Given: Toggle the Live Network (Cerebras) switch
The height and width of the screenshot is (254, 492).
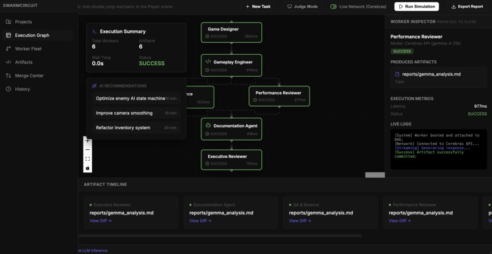Looking at the screenshot, I should (333, 7).
